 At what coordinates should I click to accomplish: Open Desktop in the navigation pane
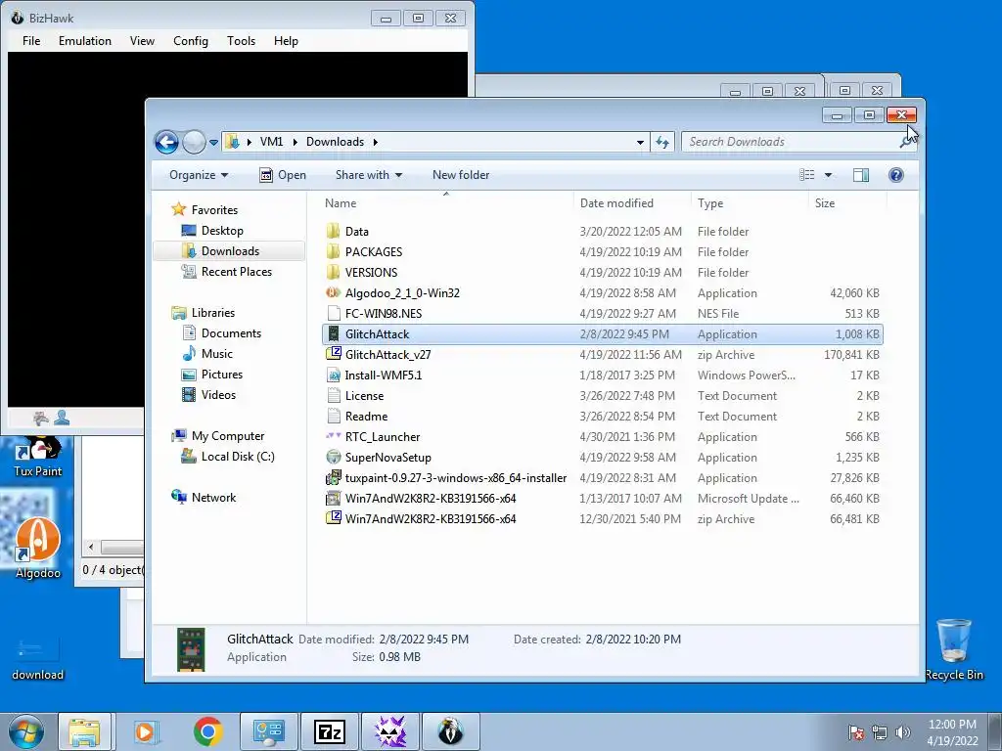pos(222,231)
